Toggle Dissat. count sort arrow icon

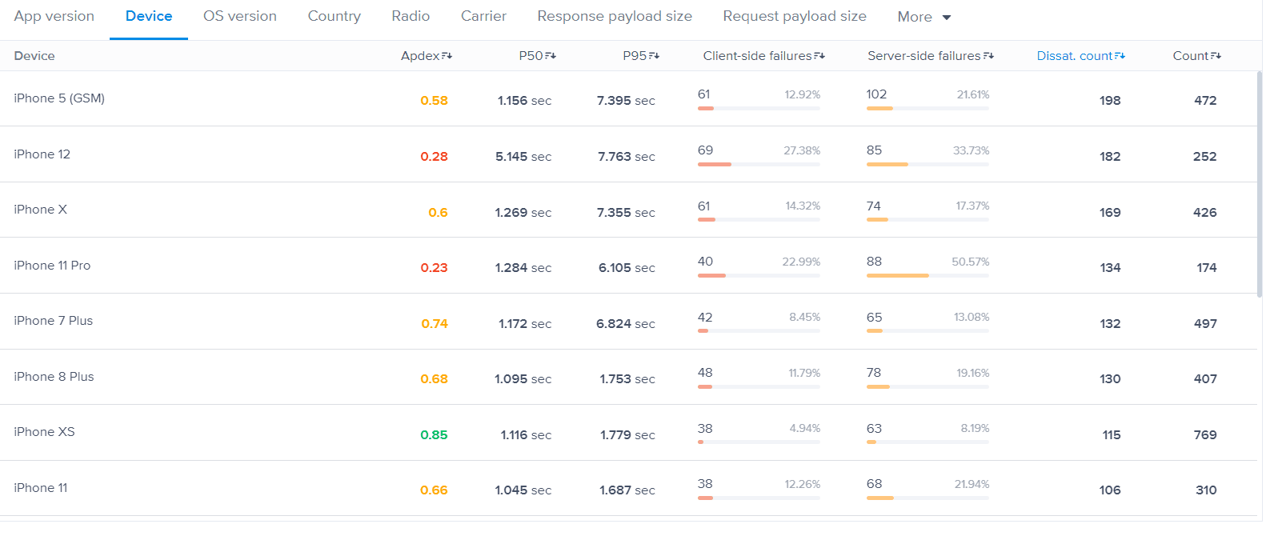[x=1120, y=56]
